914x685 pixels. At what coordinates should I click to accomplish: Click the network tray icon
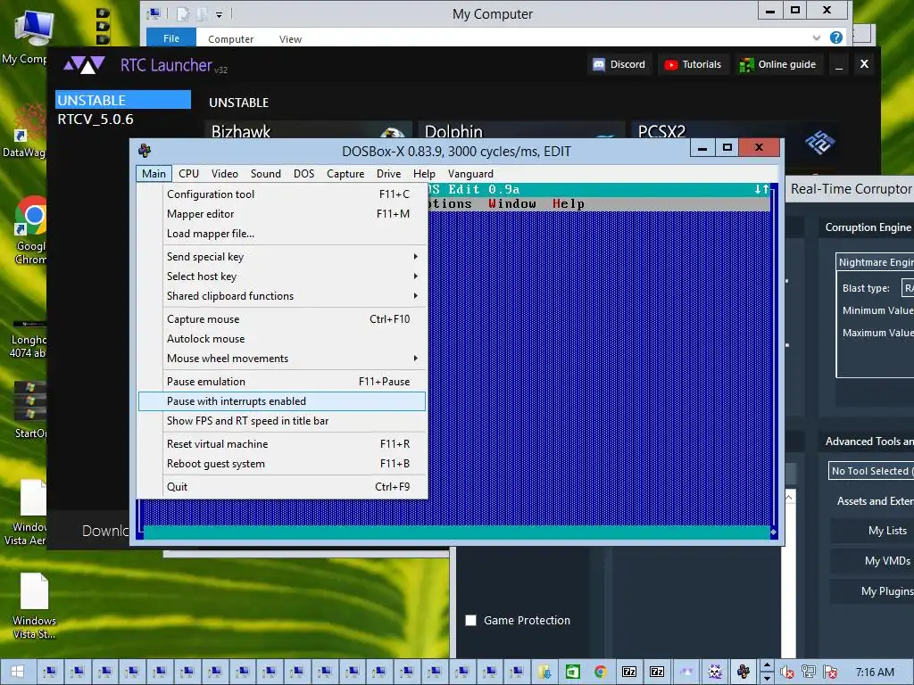(x=809, y=673)
